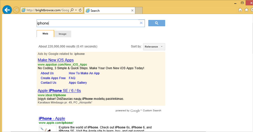Click the blue search magnifier button
The height and width of the screenshot is (132, 253).
(156, 23)
